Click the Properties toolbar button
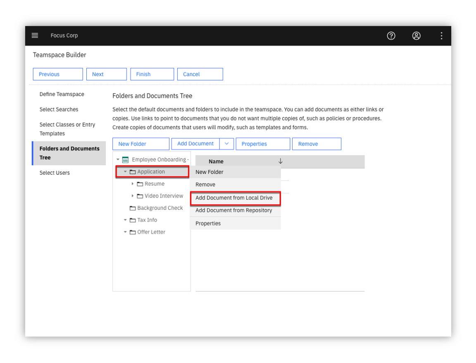The width and height of the screenshot is (476, 363). point(263,144)
